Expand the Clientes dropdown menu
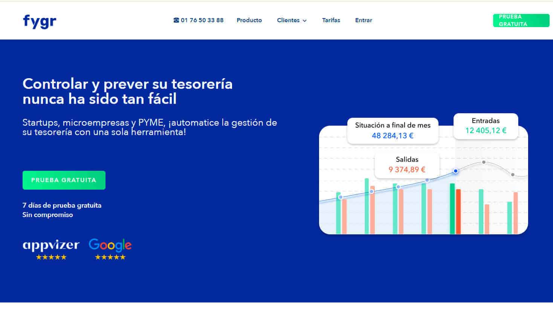 (x=292, y=20)
